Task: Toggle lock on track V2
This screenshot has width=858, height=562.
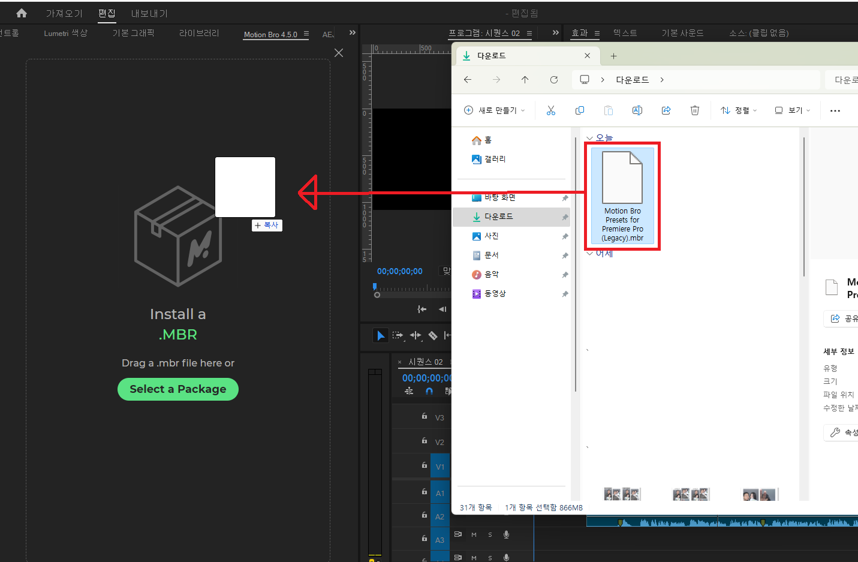Action: pos(424,441)
